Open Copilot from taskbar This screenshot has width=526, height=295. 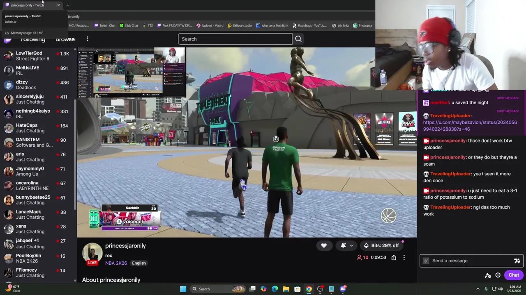263,289
